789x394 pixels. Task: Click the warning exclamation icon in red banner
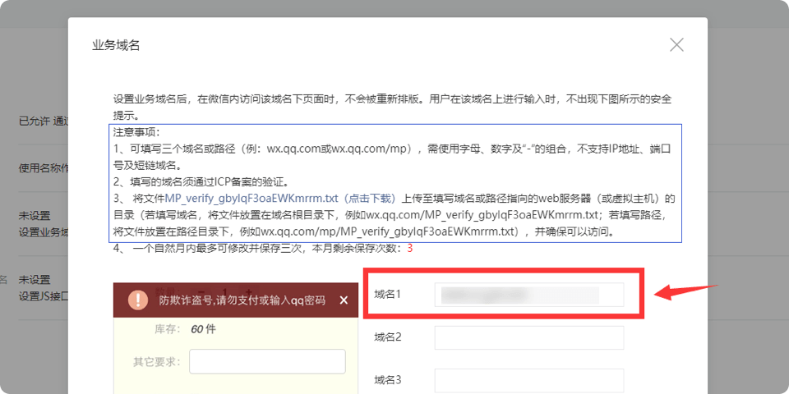pos(137,300)
